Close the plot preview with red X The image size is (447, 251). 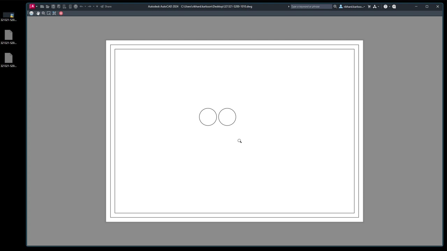pyautogui.click(x=61, y=13)
